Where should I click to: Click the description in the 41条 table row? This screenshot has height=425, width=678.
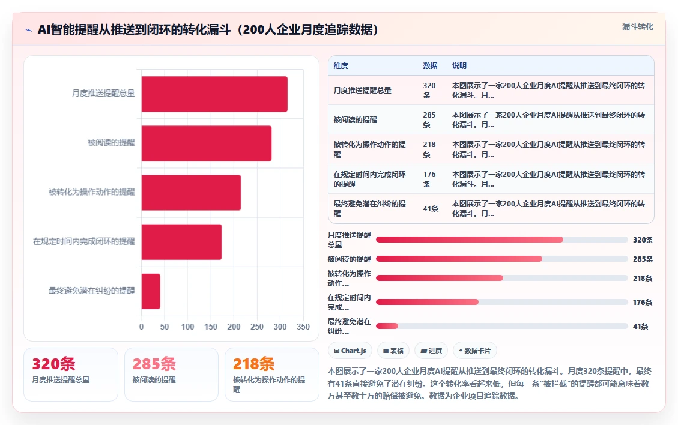tap(548, 208)
